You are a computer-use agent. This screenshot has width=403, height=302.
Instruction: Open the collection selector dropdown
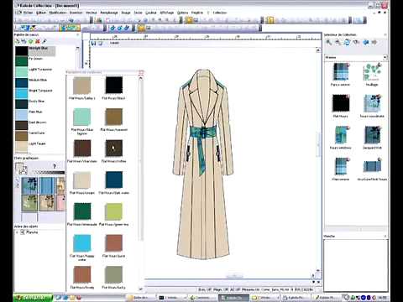pyautogui.click(x=385, y=57)
